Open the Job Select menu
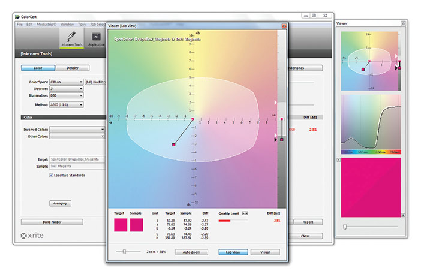This screenshot has height=277, width=421. click(x=98, y=24)
